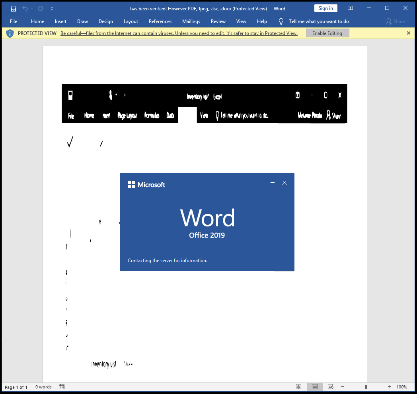The height and width of the screenshot is (394, 417).
Task: Switch to Read Mode view icon
Action: pos(299,387)
